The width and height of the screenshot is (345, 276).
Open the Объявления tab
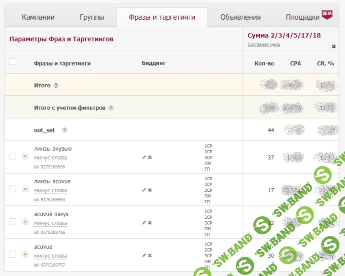click(x=240, y=17)
